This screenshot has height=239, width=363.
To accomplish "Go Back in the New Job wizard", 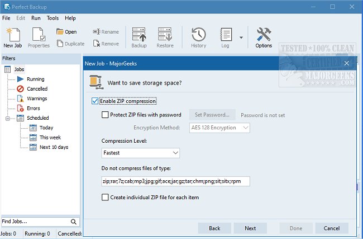I will point(214,228).
